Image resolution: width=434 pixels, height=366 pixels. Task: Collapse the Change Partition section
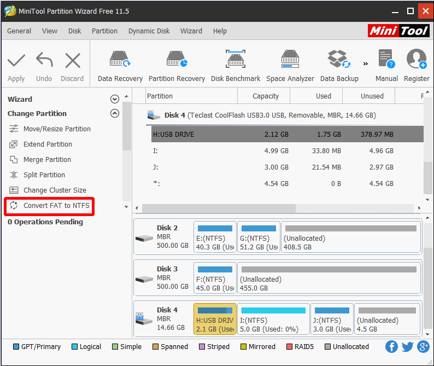(115, 113)
